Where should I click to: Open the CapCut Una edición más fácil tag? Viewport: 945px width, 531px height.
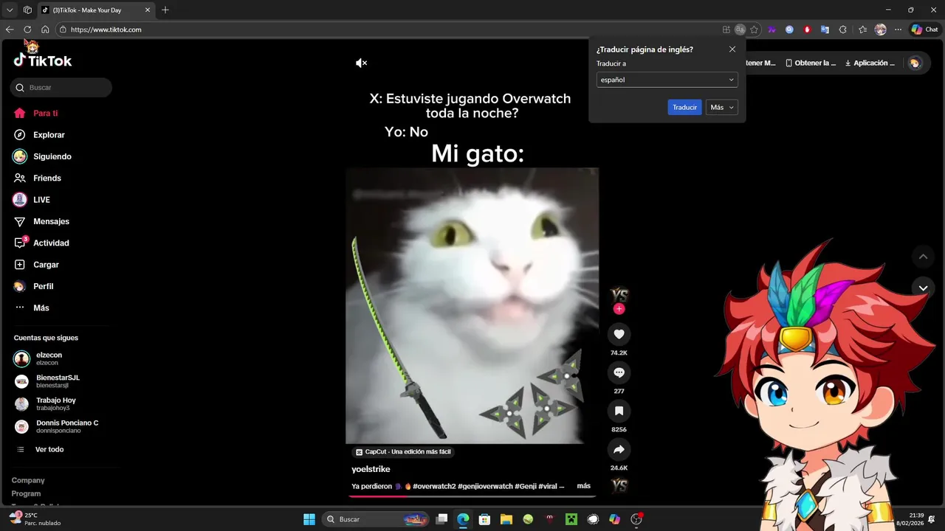[x=402, y=451]
